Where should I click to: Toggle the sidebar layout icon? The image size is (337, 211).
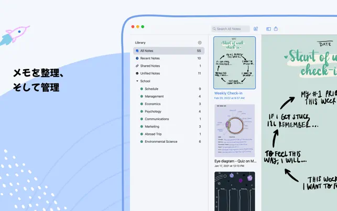(x=268, y=29)
